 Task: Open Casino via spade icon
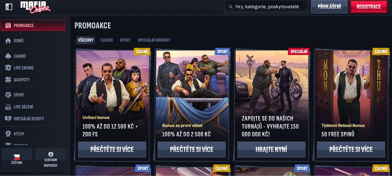coord(8,56)
